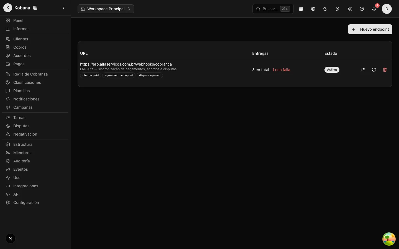Click the Integraciones link icon
Image resolution: width=399 pixels, height=249 pixels.
8,186
